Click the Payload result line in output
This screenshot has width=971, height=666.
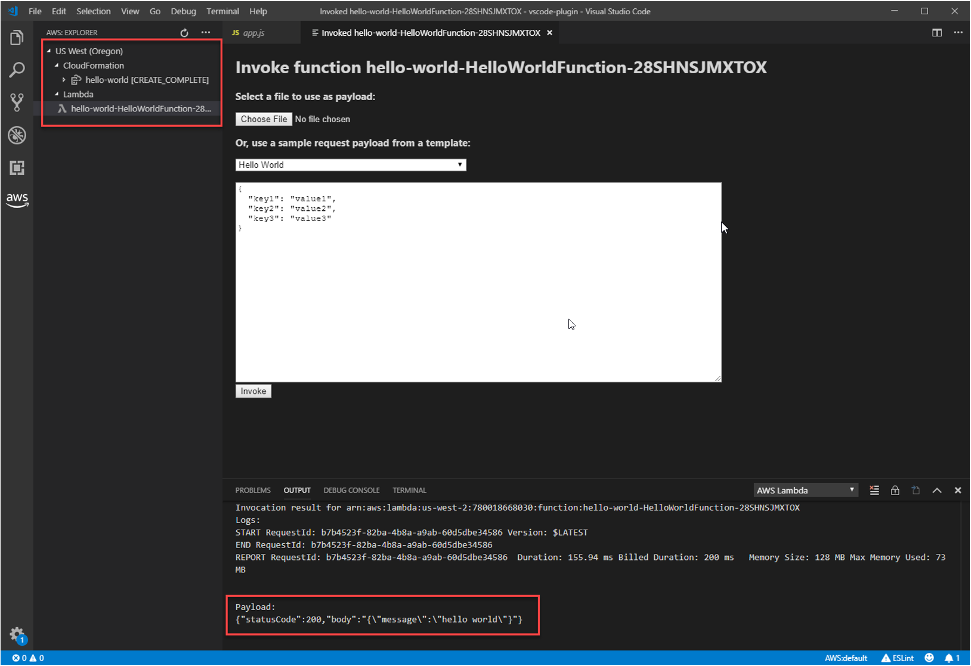[379, 620]
